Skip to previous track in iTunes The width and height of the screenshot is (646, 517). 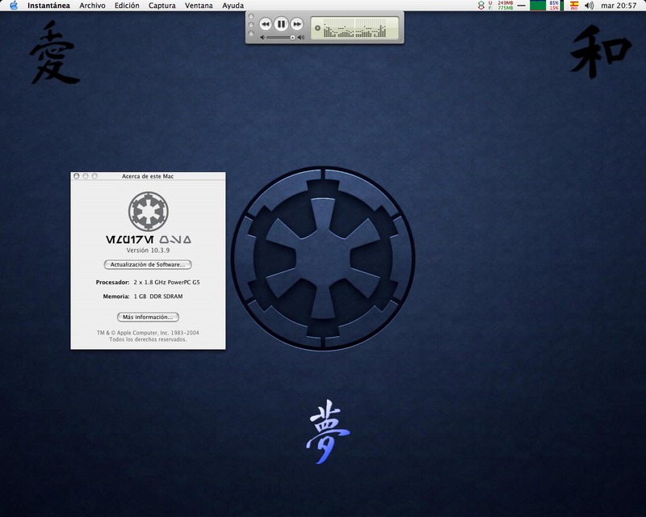tap(266, 24)
